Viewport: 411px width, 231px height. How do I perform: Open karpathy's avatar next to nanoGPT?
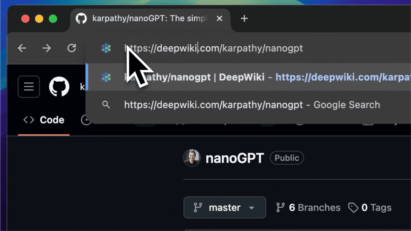191,158
